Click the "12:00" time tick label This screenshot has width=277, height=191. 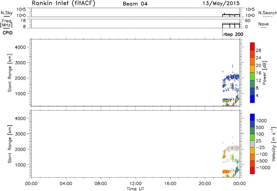pos(135,184)
